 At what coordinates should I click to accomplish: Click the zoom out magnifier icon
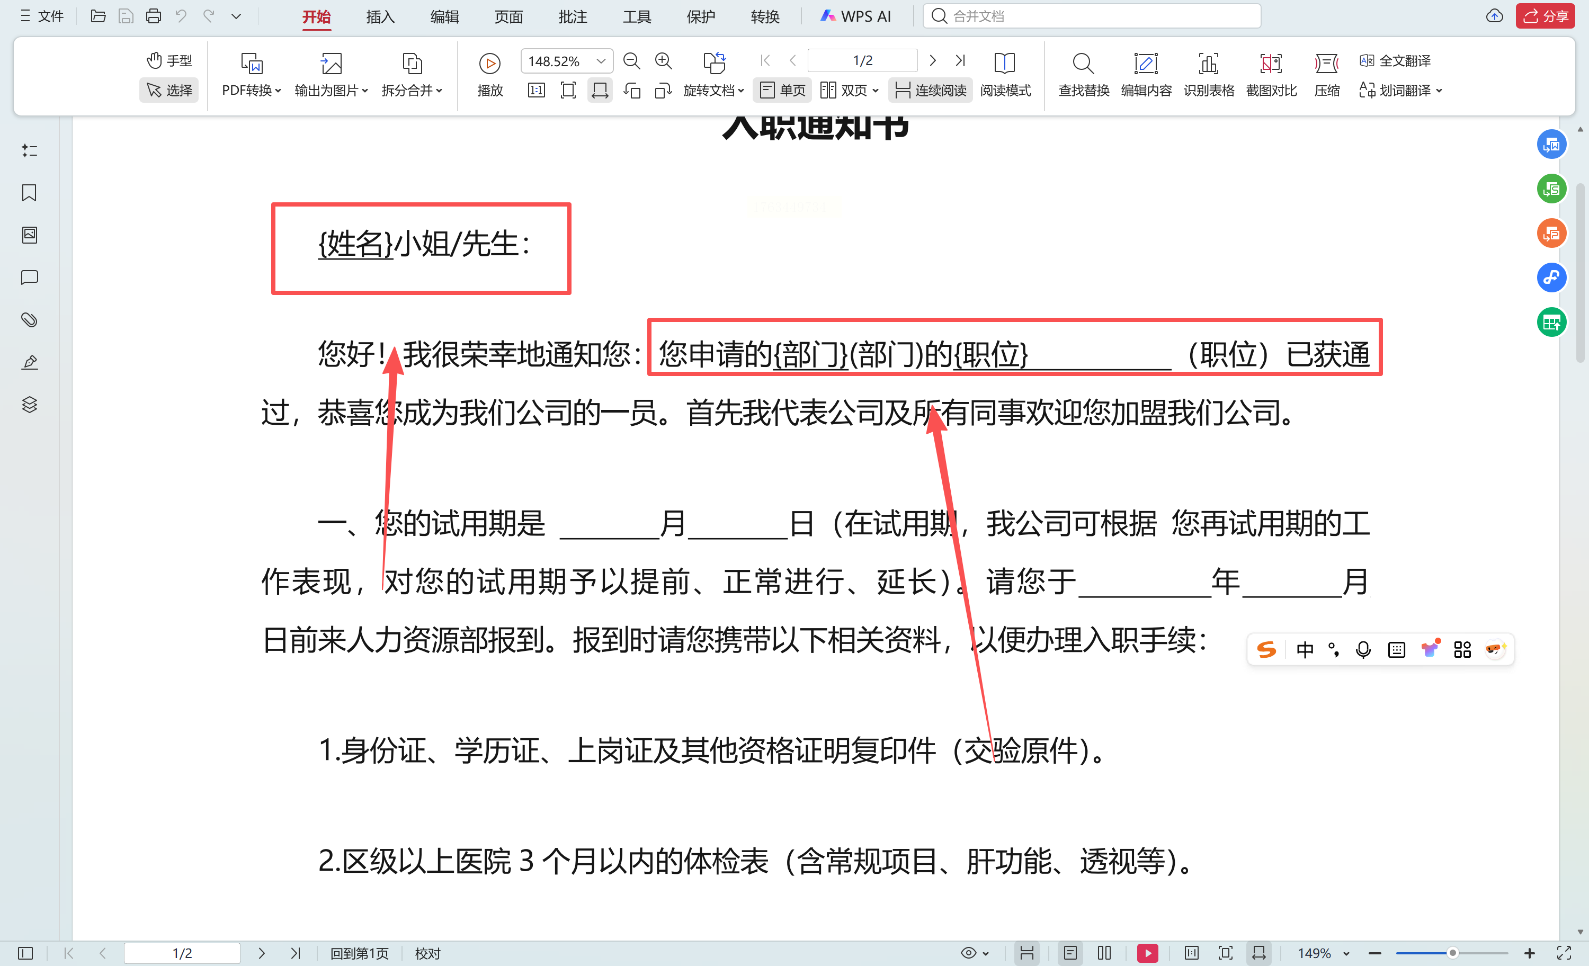(x=631, y=61)
